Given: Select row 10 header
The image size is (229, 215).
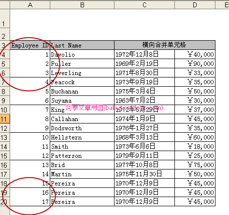Looking at the screenshot, I should point(5,110).
